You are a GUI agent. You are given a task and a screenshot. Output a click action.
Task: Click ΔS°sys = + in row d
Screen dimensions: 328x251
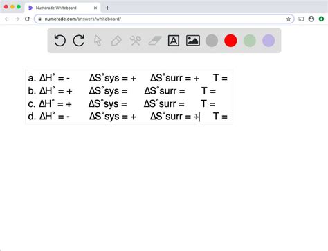(113, 117)
